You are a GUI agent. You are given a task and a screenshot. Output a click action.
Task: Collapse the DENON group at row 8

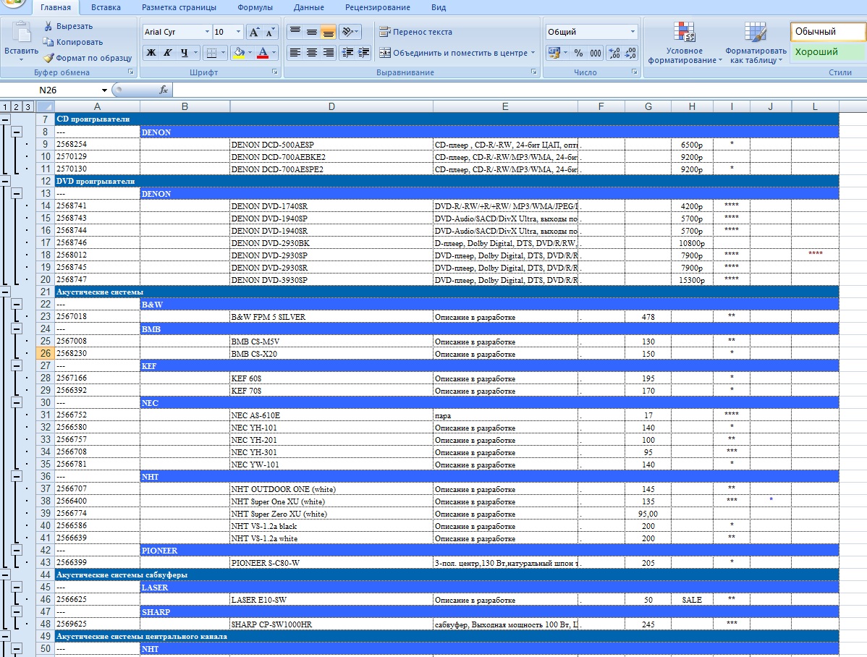coord(17,132)
